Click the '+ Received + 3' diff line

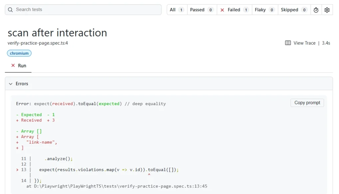[x=35, y=120]
